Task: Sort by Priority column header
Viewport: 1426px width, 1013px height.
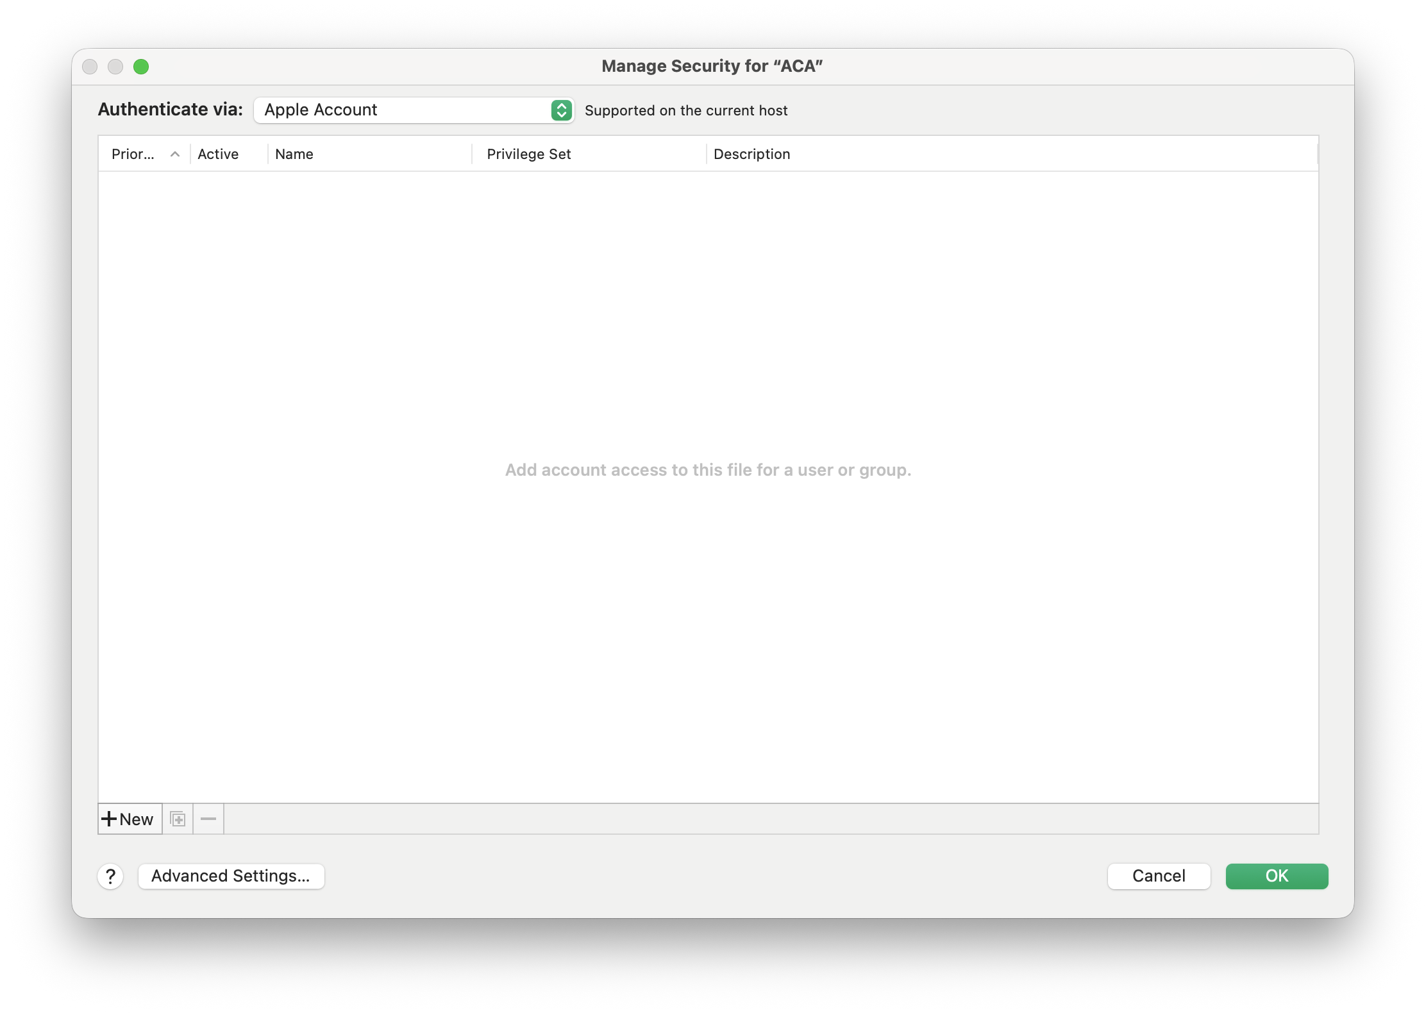Action: [133, 154]
